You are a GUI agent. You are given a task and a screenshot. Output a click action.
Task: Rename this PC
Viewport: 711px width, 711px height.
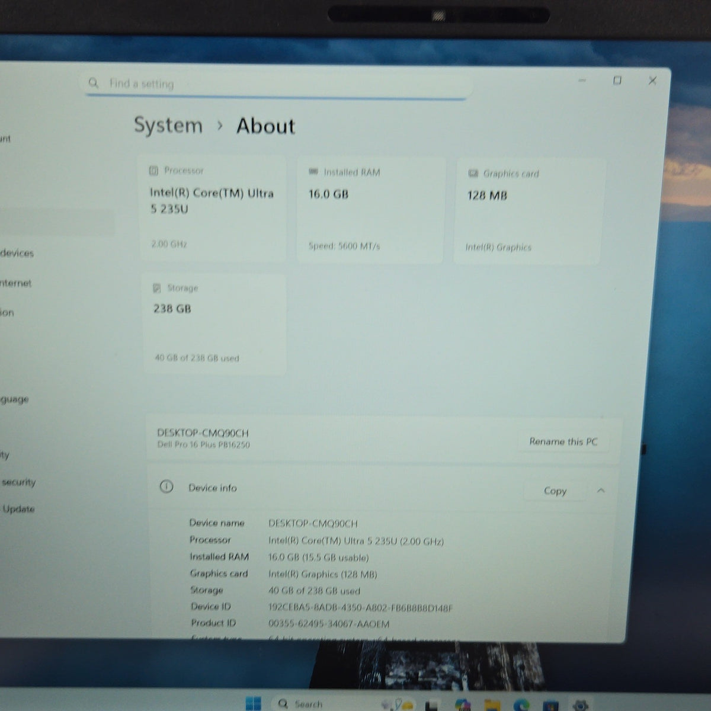563,441
